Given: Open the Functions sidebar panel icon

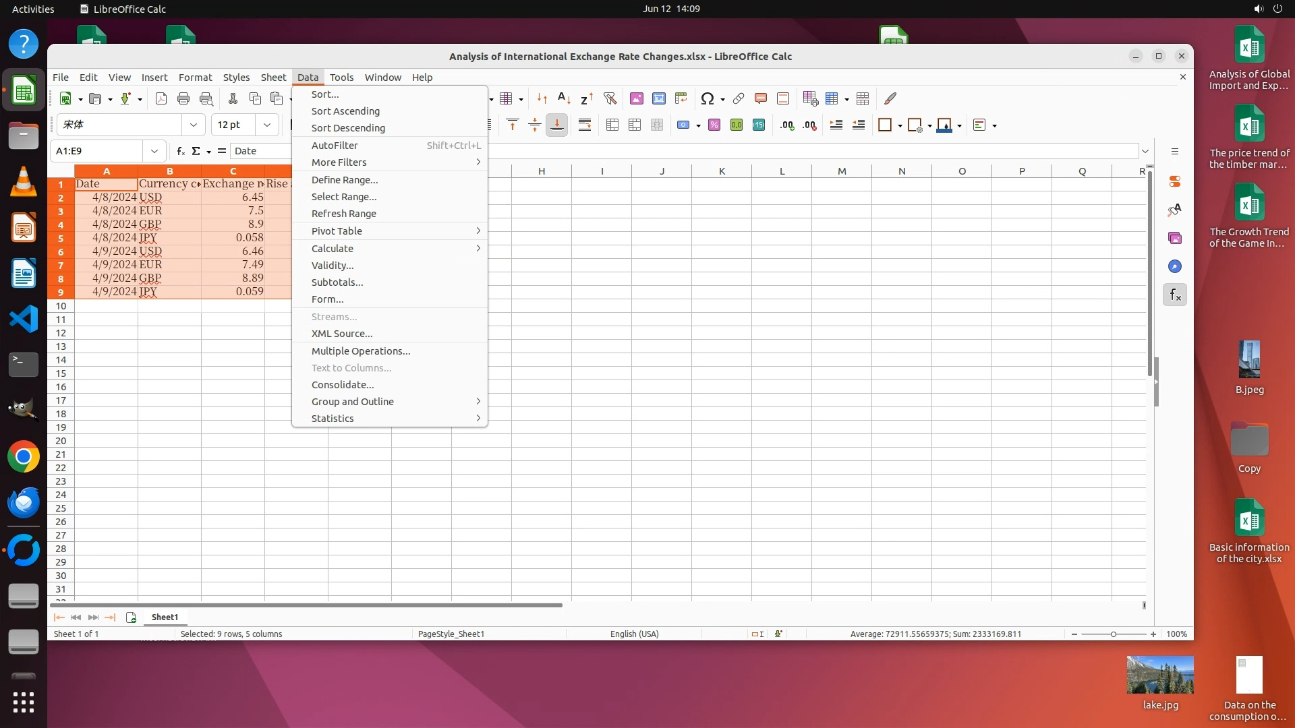Looking at the screenshot, I should click(x=1175, y=295).
